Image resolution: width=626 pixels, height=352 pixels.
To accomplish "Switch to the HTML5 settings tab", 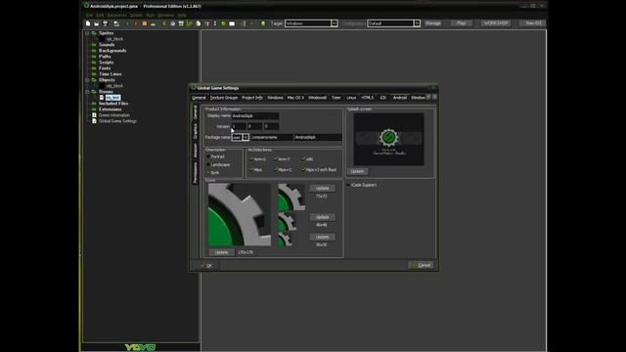I will [x=368, y=98].
